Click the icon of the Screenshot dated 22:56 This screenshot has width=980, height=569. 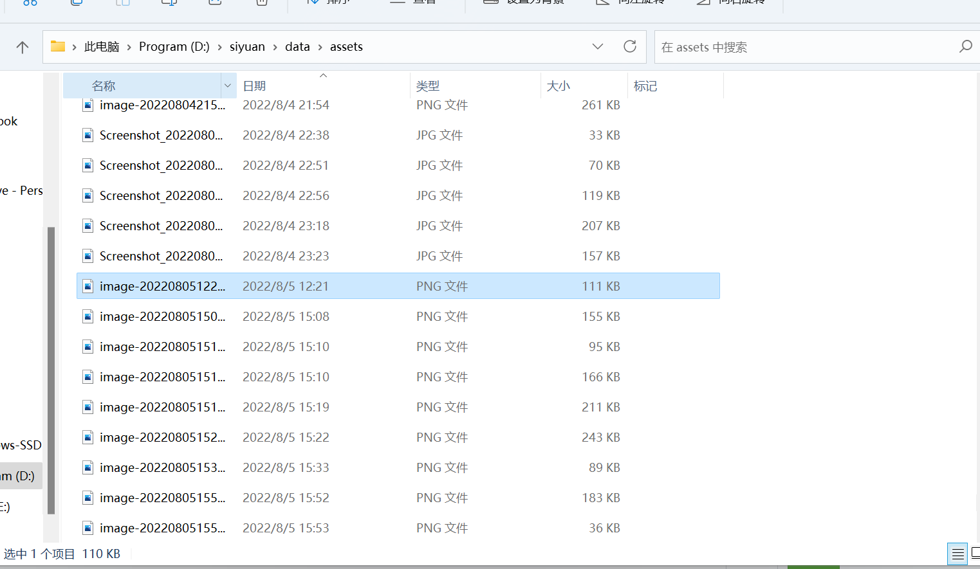[88, 195]
